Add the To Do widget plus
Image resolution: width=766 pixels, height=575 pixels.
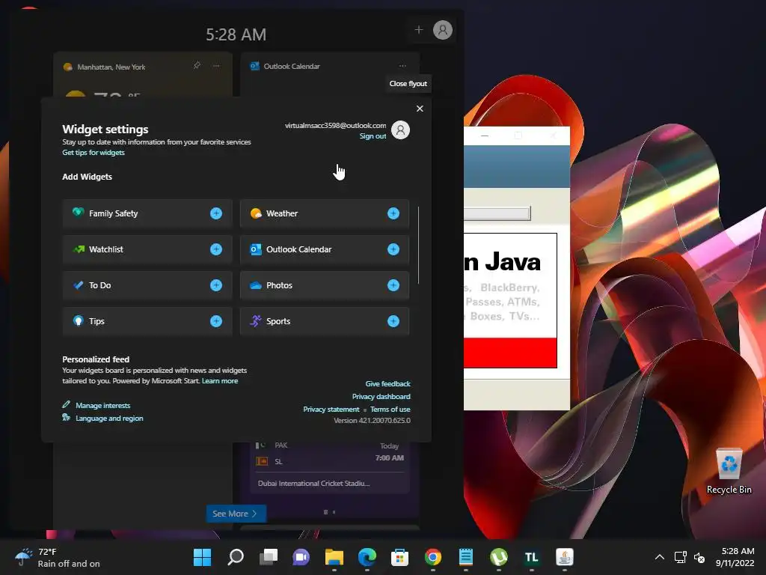pos(216,285)
